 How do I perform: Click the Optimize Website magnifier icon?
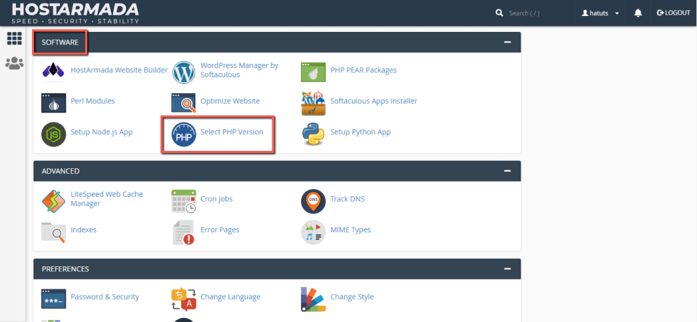(x=183, y=103)
